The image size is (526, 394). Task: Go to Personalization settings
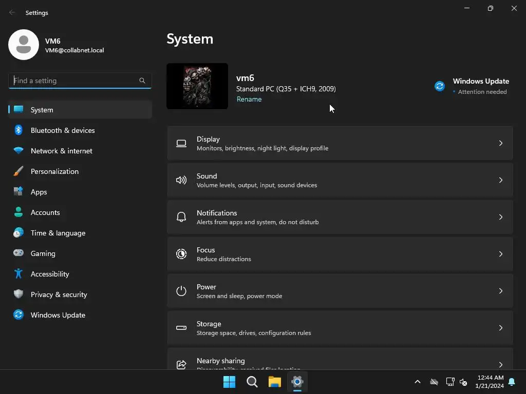tap(80, 171)
